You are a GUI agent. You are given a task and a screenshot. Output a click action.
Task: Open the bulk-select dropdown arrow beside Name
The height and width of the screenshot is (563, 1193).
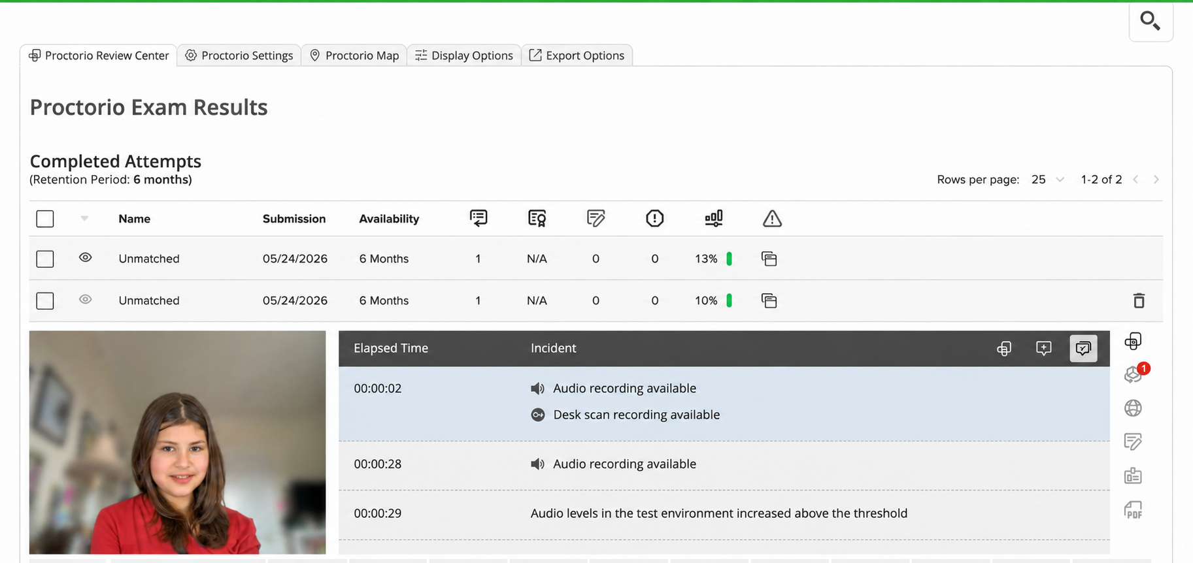point(84,219)
